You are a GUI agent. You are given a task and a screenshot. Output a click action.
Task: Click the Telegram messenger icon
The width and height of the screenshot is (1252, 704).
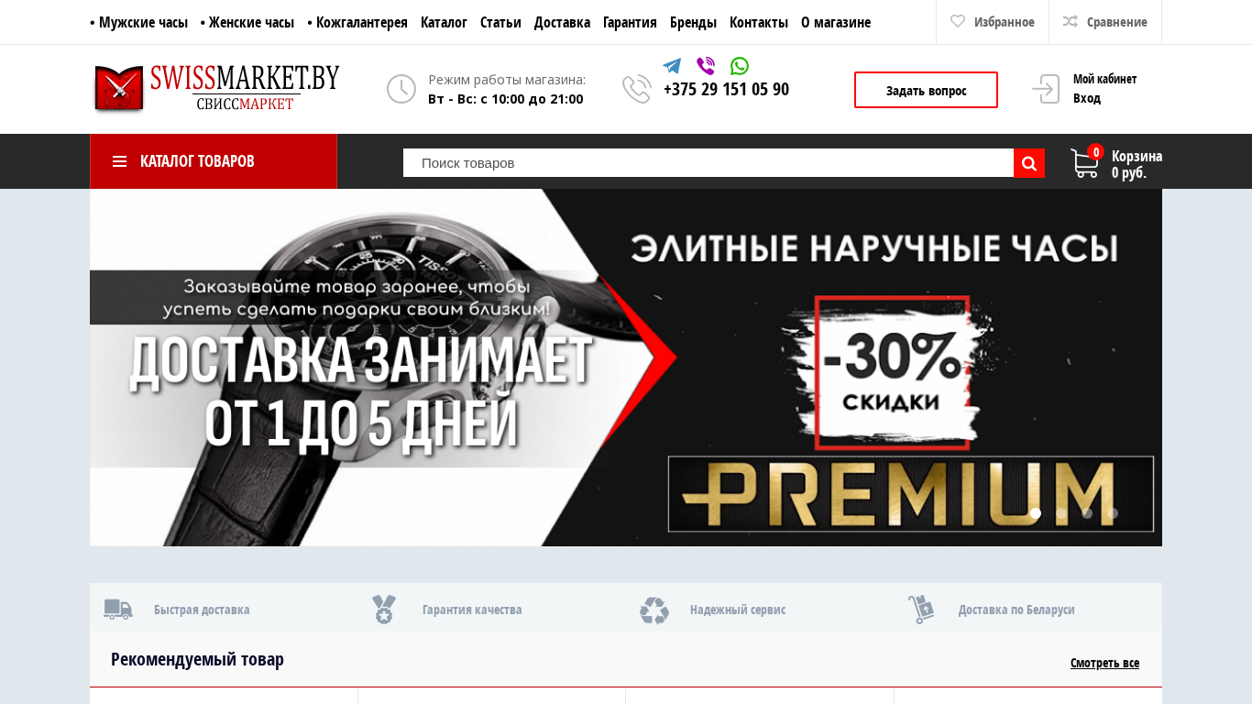click(672, 66)
